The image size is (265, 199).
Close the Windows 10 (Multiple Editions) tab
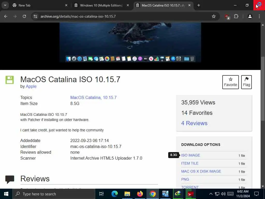[128, 5]
